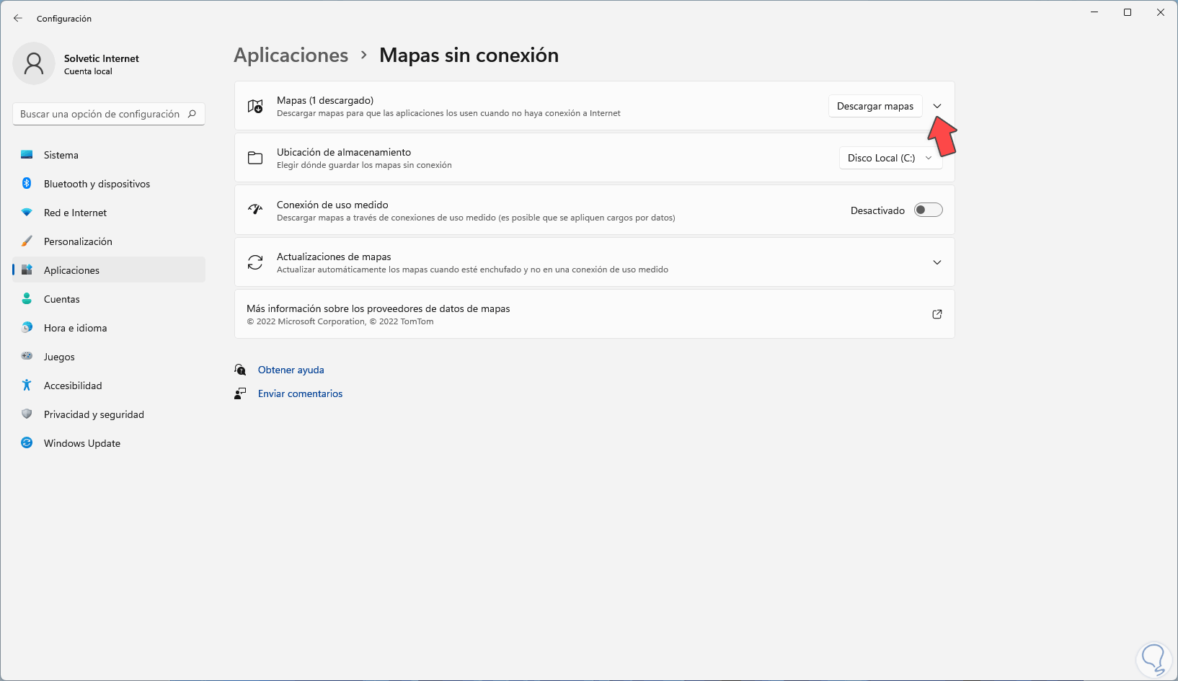Image resolution: width=1178 pixels, height=681 pixels.
Task: Expand the Mapas (1 descargado) section
Action: [x=937, y=106]
